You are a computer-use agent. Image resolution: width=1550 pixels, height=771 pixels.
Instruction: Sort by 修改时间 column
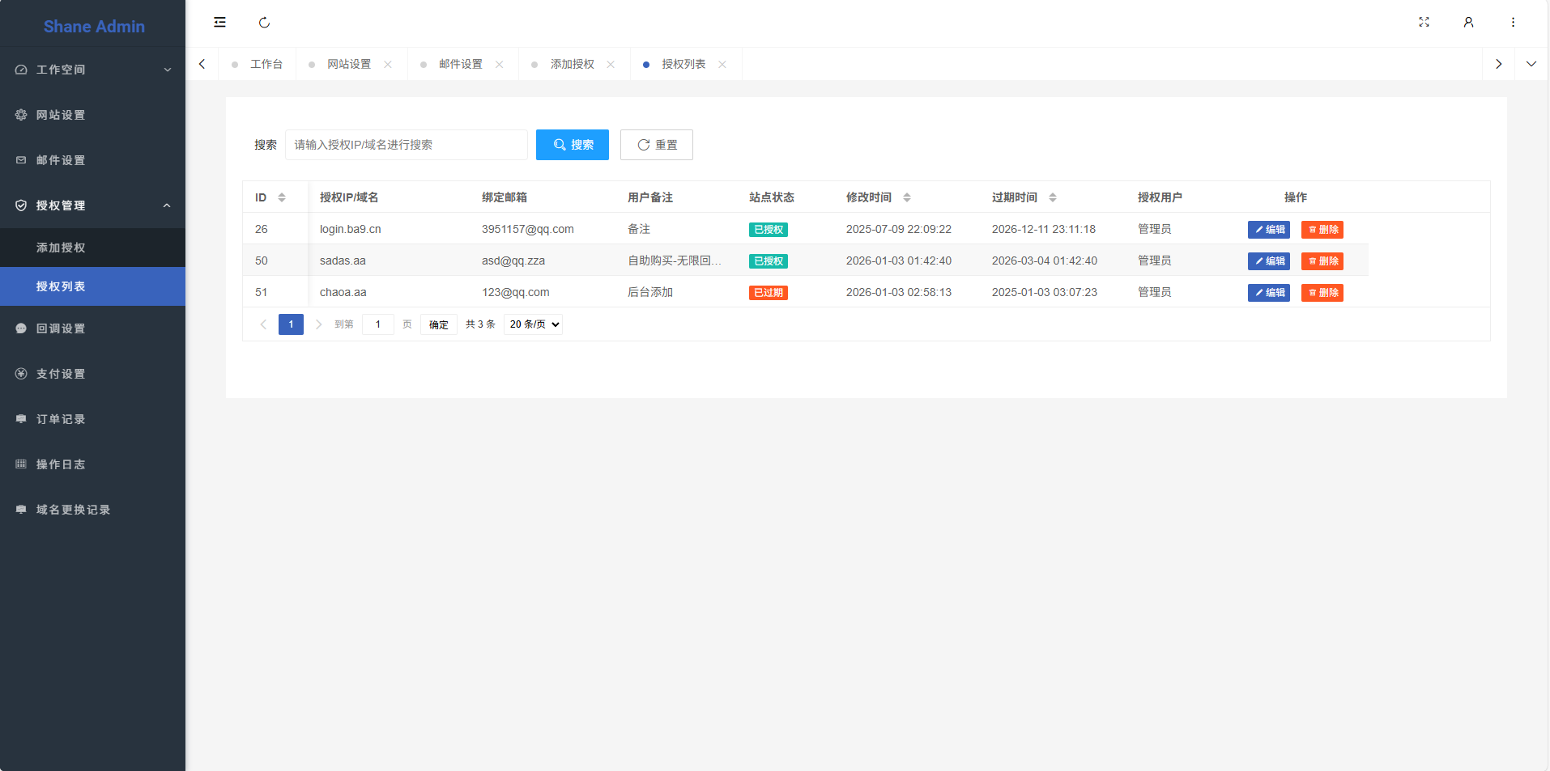pyautogui.click(x=907, y=197)
